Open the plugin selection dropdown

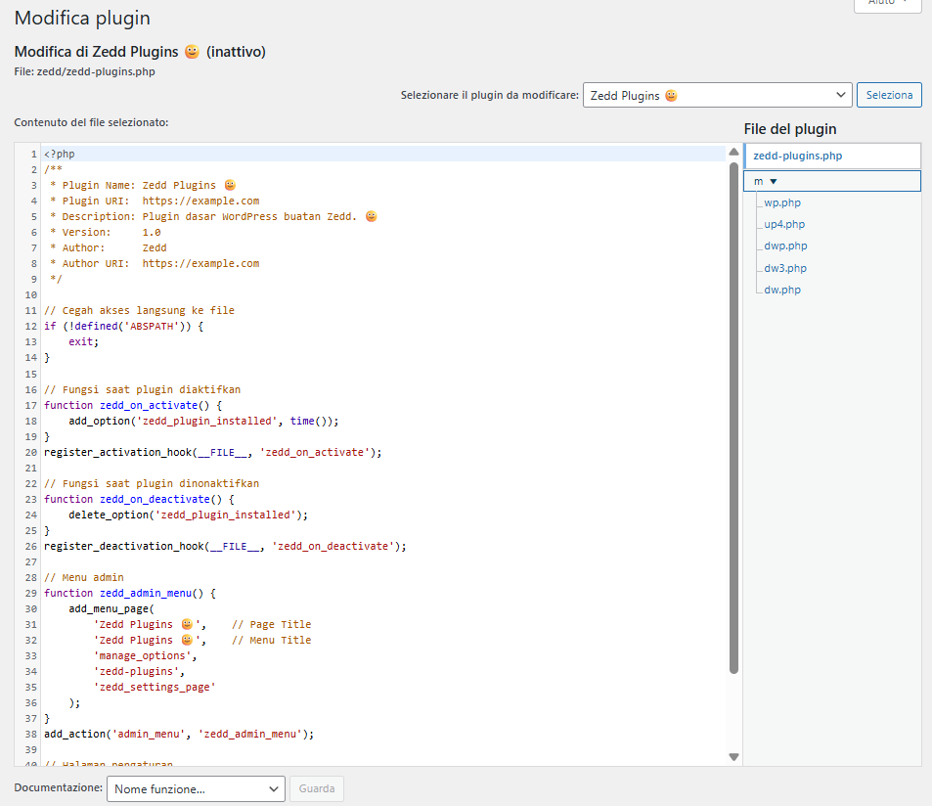(717, 95)
